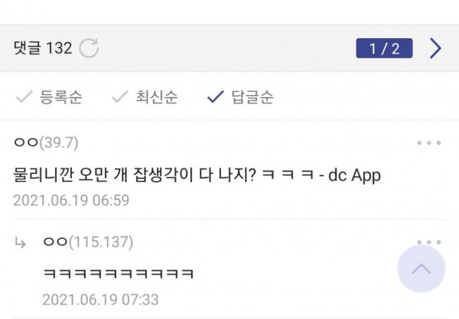Refresh the comments with the circular arrow icon

[89, 48]
